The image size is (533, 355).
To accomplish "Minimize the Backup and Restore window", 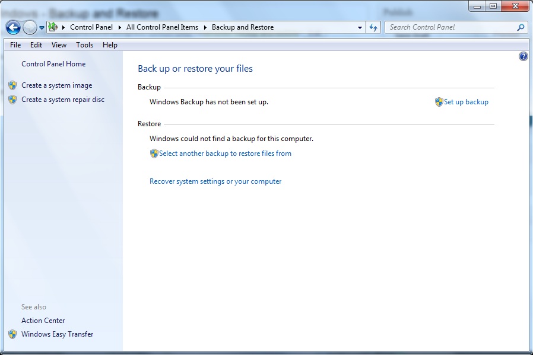I will coord(477,6).
